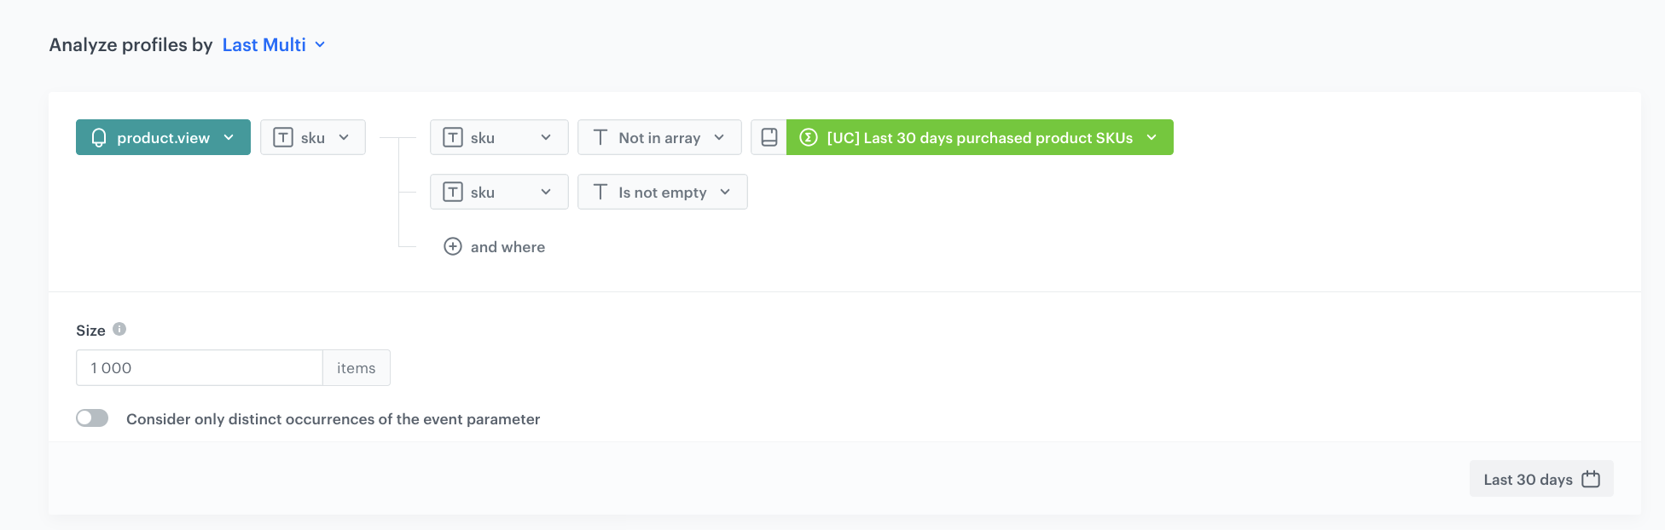Screen dimensions: 1665x530
Task: Click the Last 30 days date range button
Action: pos(1541,479)
